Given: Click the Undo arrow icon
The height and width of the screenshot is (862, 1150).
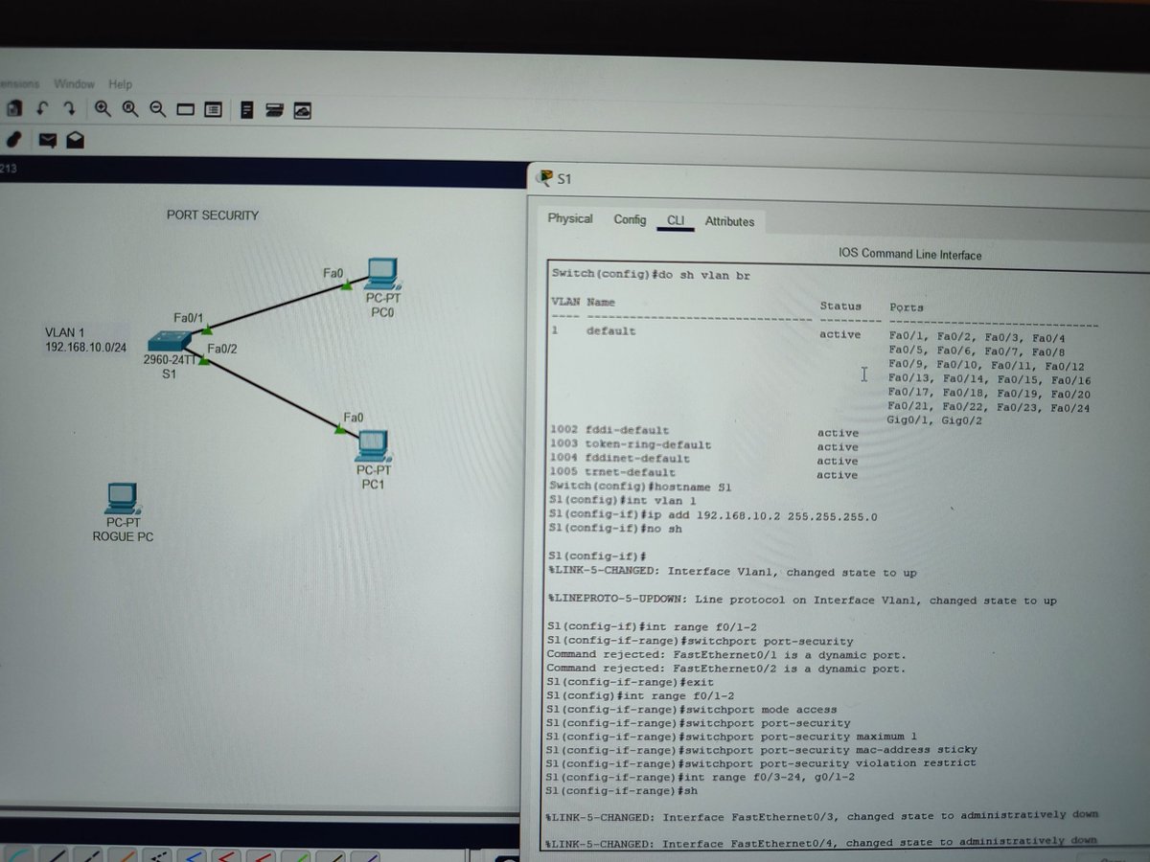Looking at the screenshot, I should 42,108.
